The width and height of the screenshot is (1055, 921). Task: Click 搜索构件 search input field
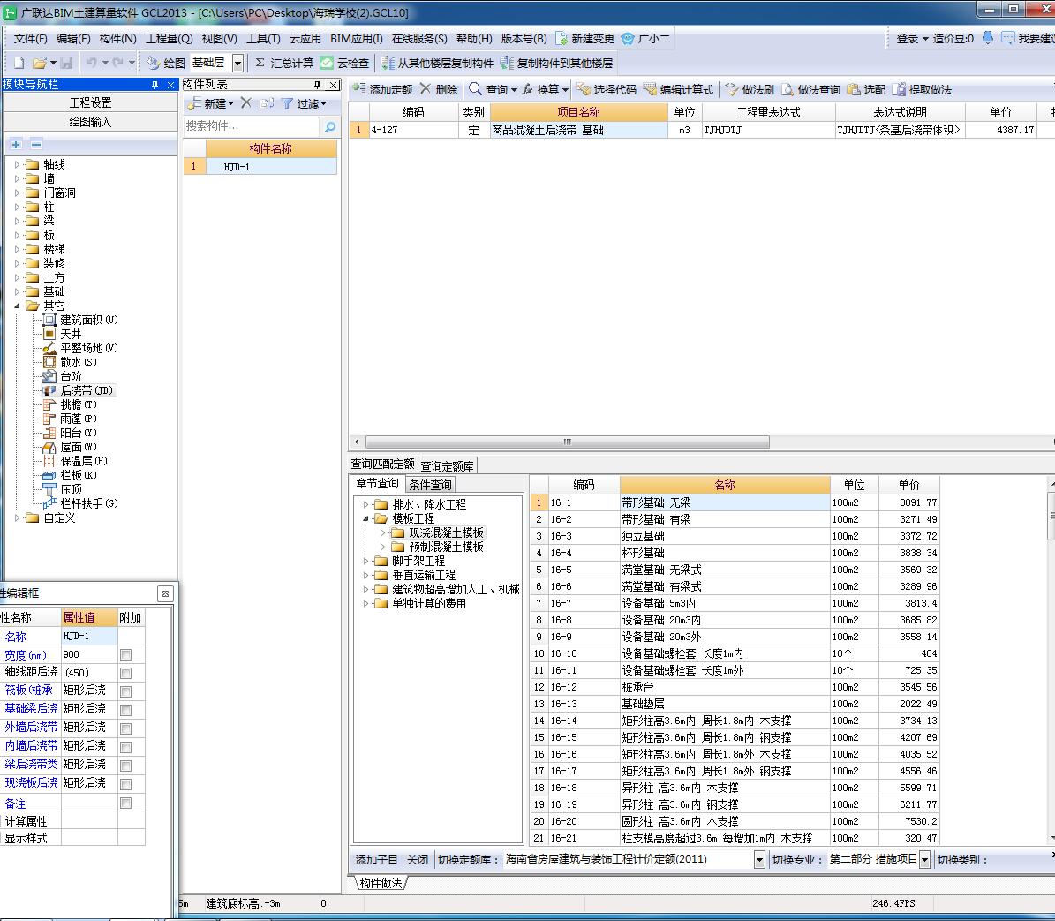tap(252, 126)
